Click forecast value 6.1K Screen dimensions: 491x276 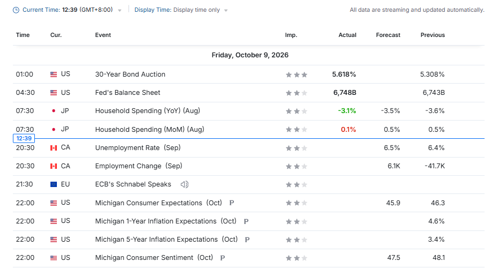coord(394,166)
